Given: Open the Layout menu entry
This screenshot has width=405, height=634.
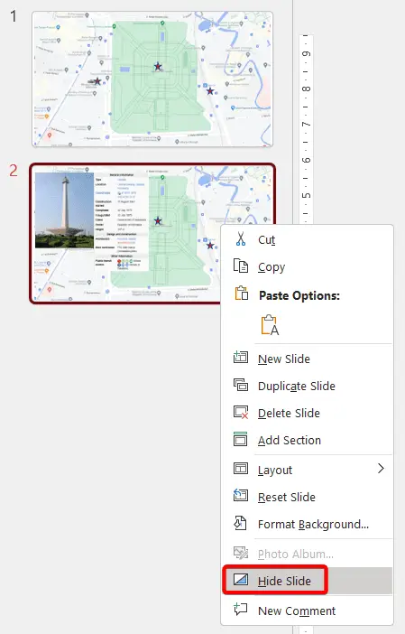Looking at the screenshot, I should point(307,470).
